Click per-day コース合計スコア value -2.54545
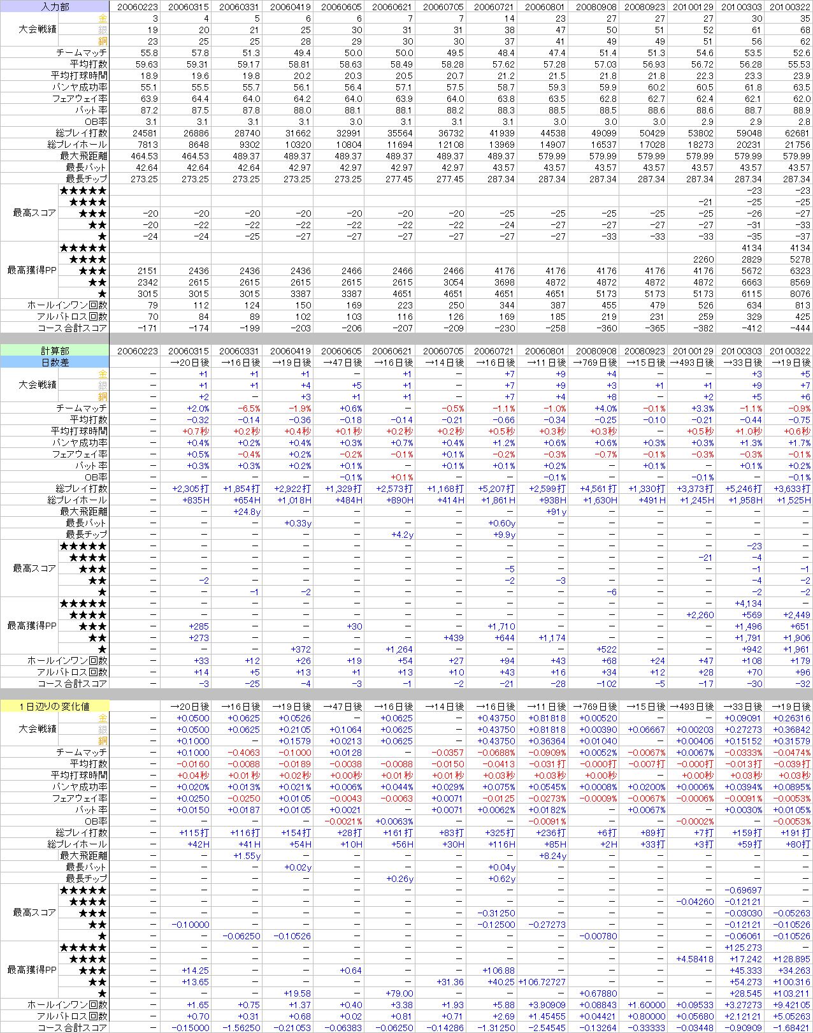 pos(549,1028)
